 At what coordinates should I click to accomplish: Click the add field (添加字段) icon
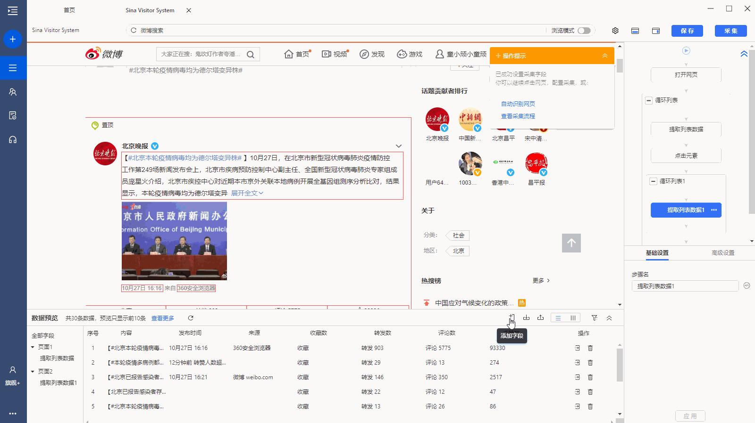(512, 318)
